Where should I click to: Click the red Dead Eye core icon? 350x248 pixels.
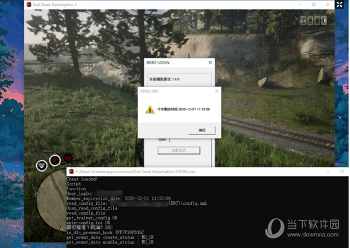[68, 158]
